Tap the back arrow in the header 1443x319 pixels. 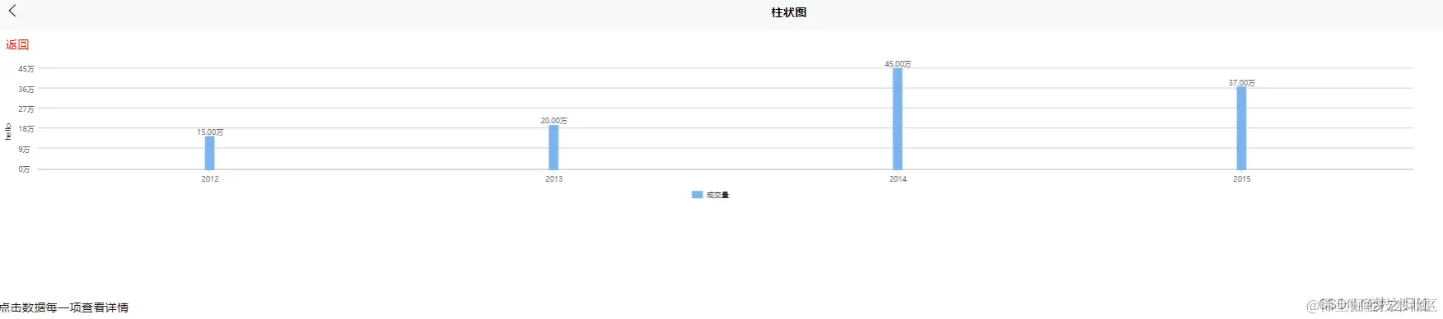12,12
